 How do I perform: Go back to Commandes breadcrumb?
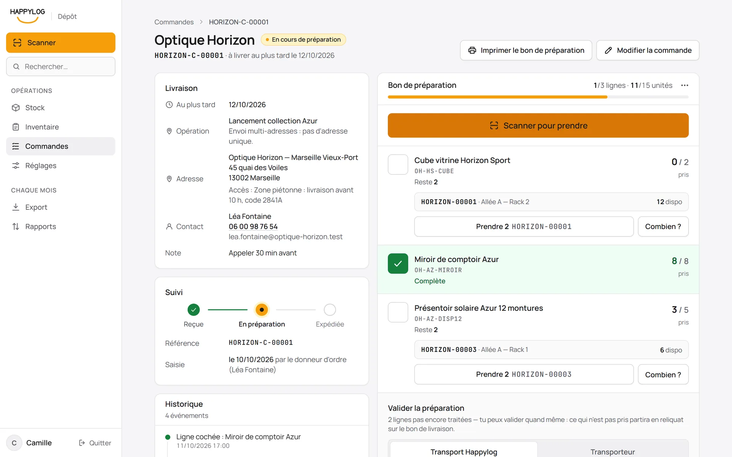[x=174, y=22]
